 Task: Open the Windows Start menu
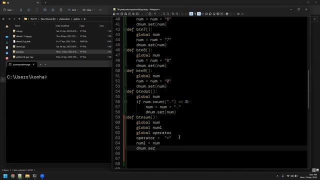pos(5,176)
